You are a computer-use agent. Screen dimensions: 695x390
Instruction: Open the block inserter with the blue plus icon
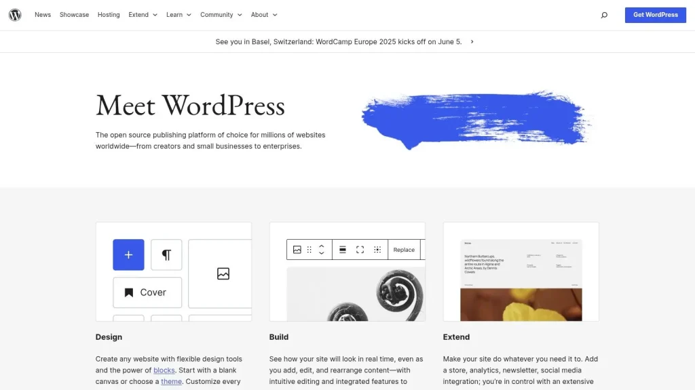tap(128, 255)
